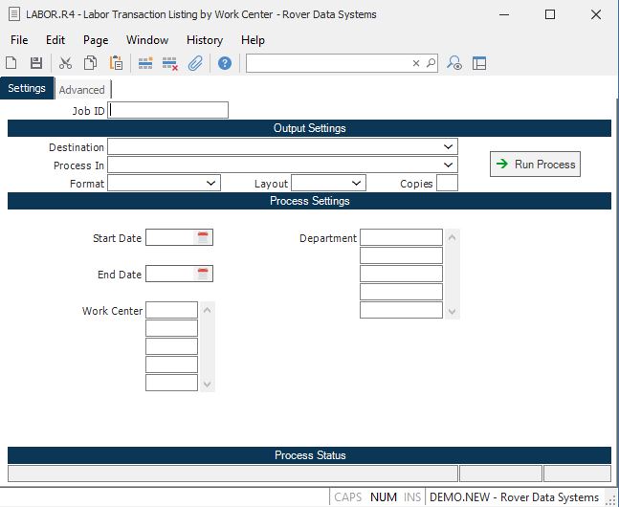Image resolution: width=619 pixels, height=507 pixels.
Task: Click the End Date calendar icon
Action: tap(203, 275)
